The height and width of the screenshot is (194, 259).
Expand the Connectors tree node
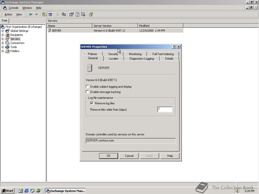pos(3,43)
